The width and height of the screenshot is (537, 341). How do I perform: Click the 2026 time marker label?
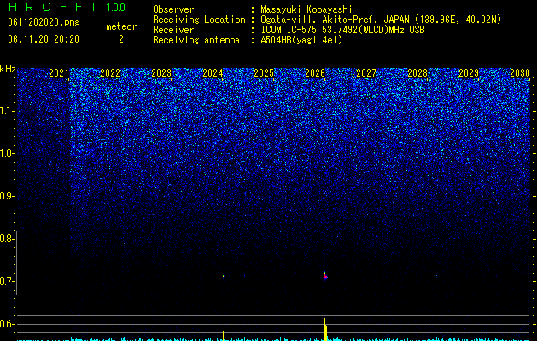pos(315,73)
